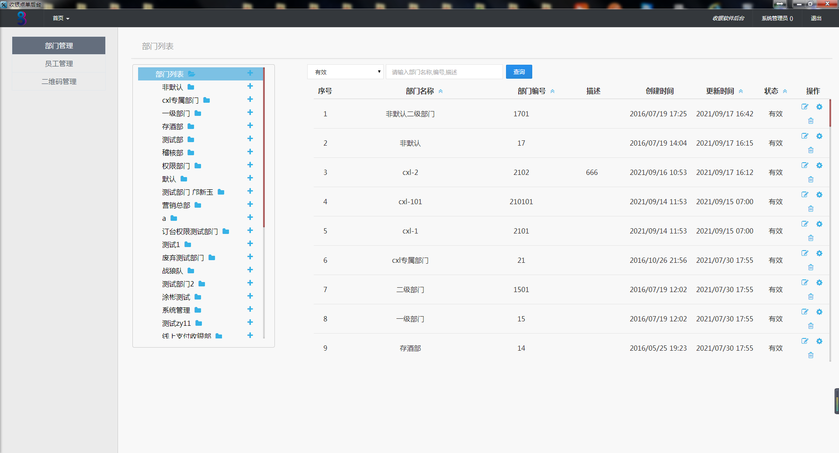
Task: Select 权限部门 in department tree
Action: pos(176,166)
